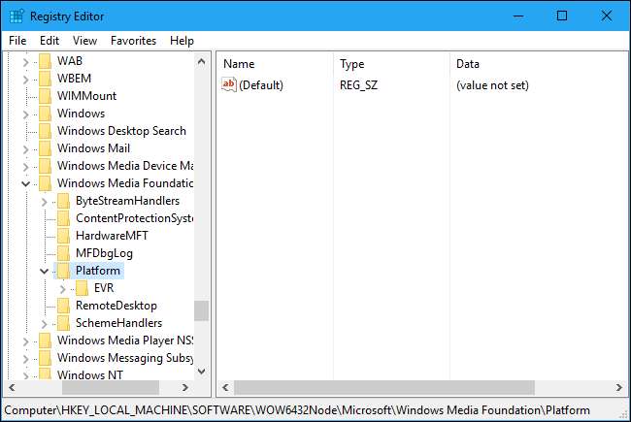Screen dimensions: 631x422
Task: Click the Windows Media Player NSS folder icon
Action: click(x=45, y=341)
